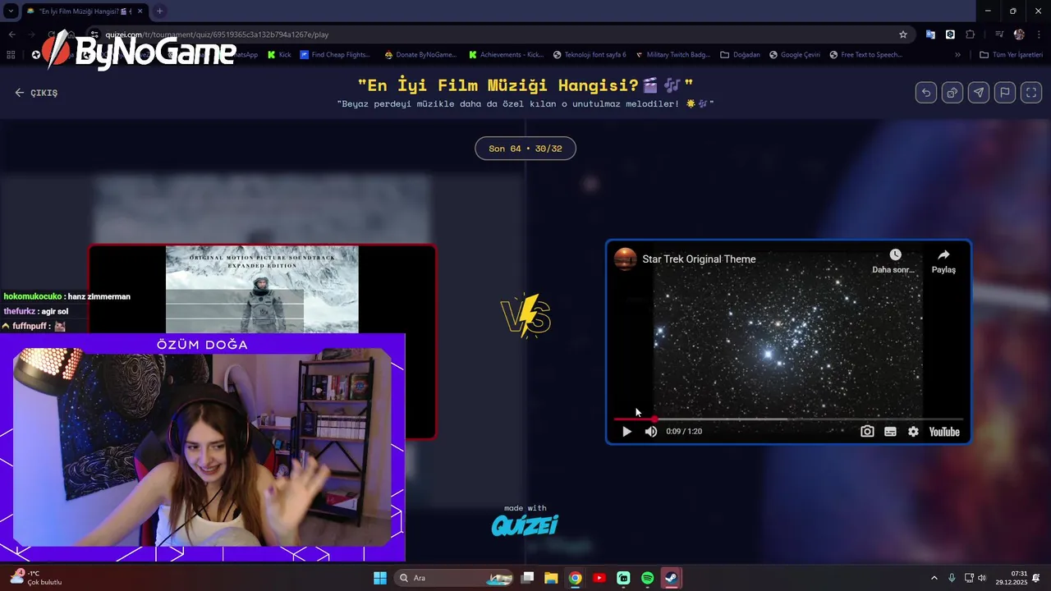Report the quiz using the flag icon
Viewport: 1051px width, 591px height.
pyautogui.click(x=1005, y=93)
